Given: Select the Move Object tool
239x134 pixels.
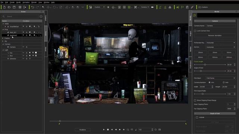Looking at the screenshot, I should [x=48, y=7].
